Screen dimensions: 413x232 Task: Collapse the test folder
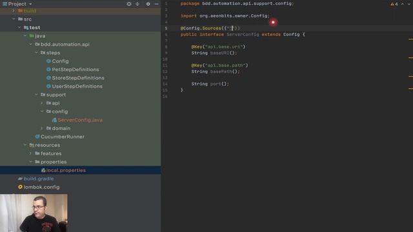tap(19, 27)
